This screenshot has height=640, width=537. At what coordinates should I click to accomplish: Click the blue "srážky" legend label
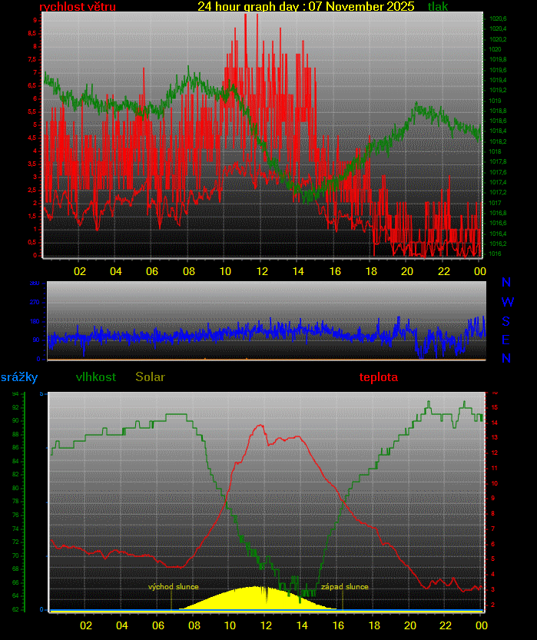coord(19,377)
